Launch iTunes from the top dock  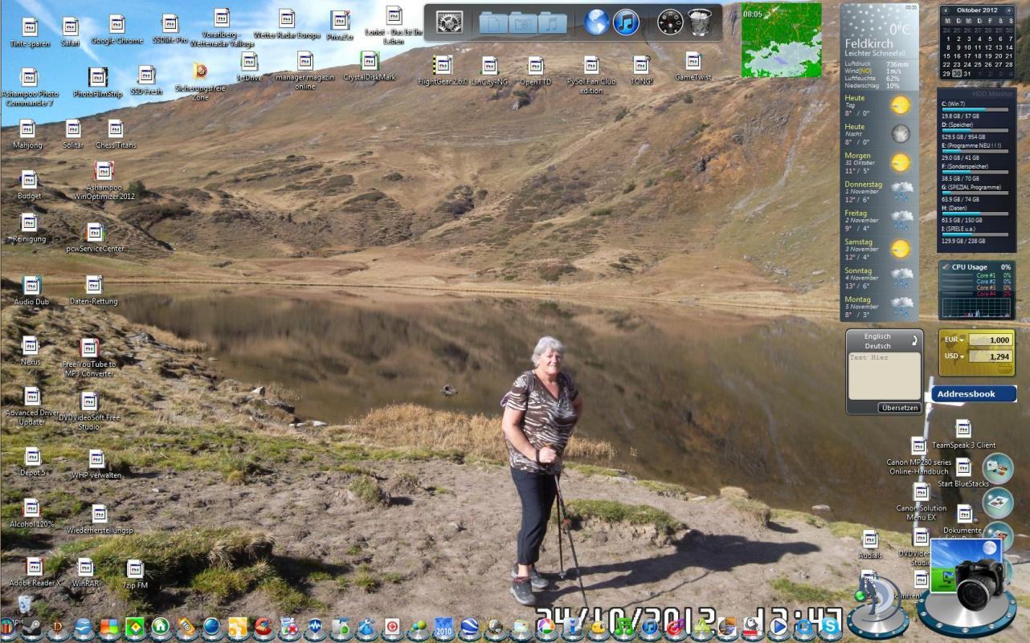[x=627, y=22]
